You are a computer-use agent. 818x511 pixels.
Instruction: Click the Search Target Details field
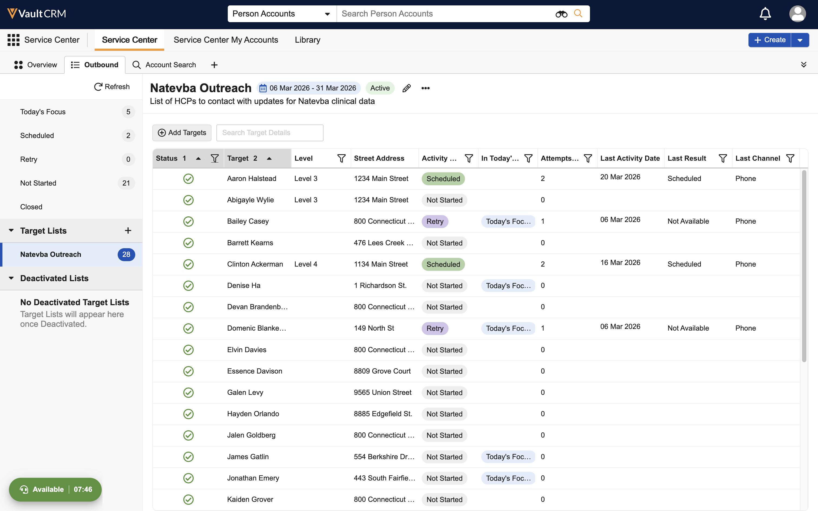point(269,133)
